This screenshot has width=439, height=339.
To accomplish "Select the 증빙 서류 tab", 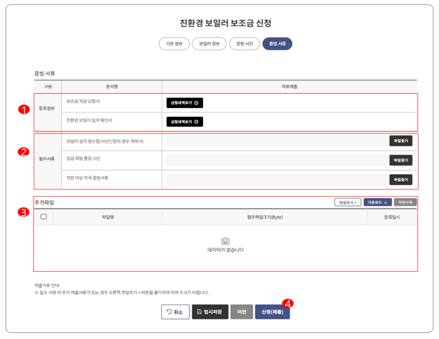I will 277,44.
